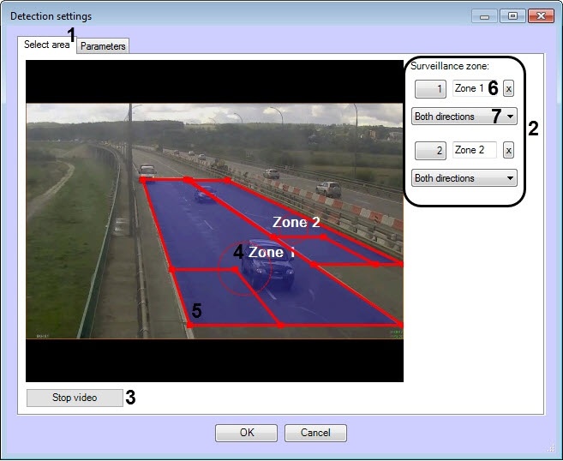Click the zone 2 number button
Viewport: 563px width, 461px height.
[430, 151]
